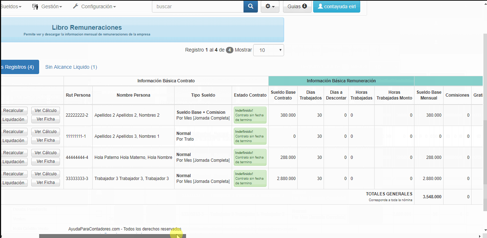The height and width of the screenshot is (238, 487).
Task: Switch to Sin Alcance Liquido tab
Action: coord(71,67)
